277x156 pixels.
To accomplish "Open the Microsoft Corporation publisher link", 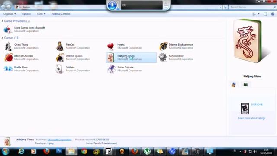I will [60, 140].
